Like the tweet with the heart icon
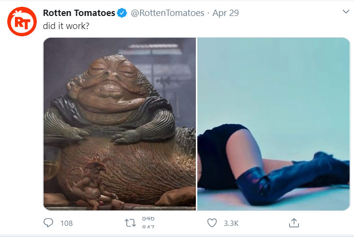The image size is (354, 237). tap(211, 223)
